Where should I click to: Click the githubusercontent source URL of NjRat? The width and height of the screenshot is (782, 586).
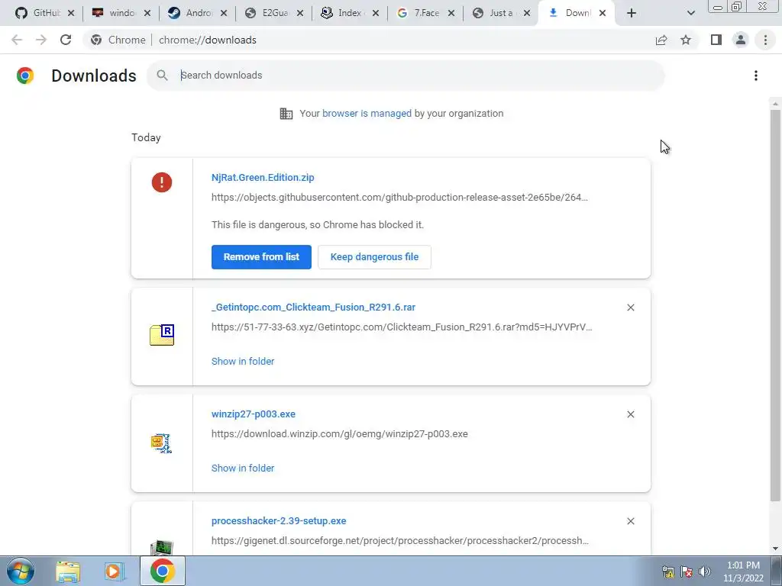[x=399, y=198]
